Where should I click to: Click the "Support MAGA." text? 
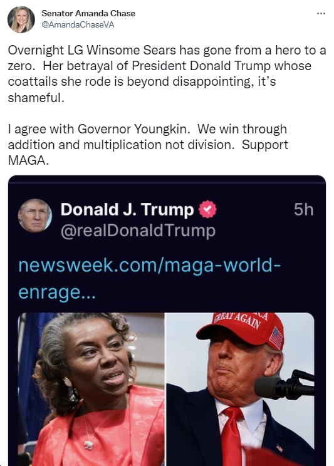point(148,152)
